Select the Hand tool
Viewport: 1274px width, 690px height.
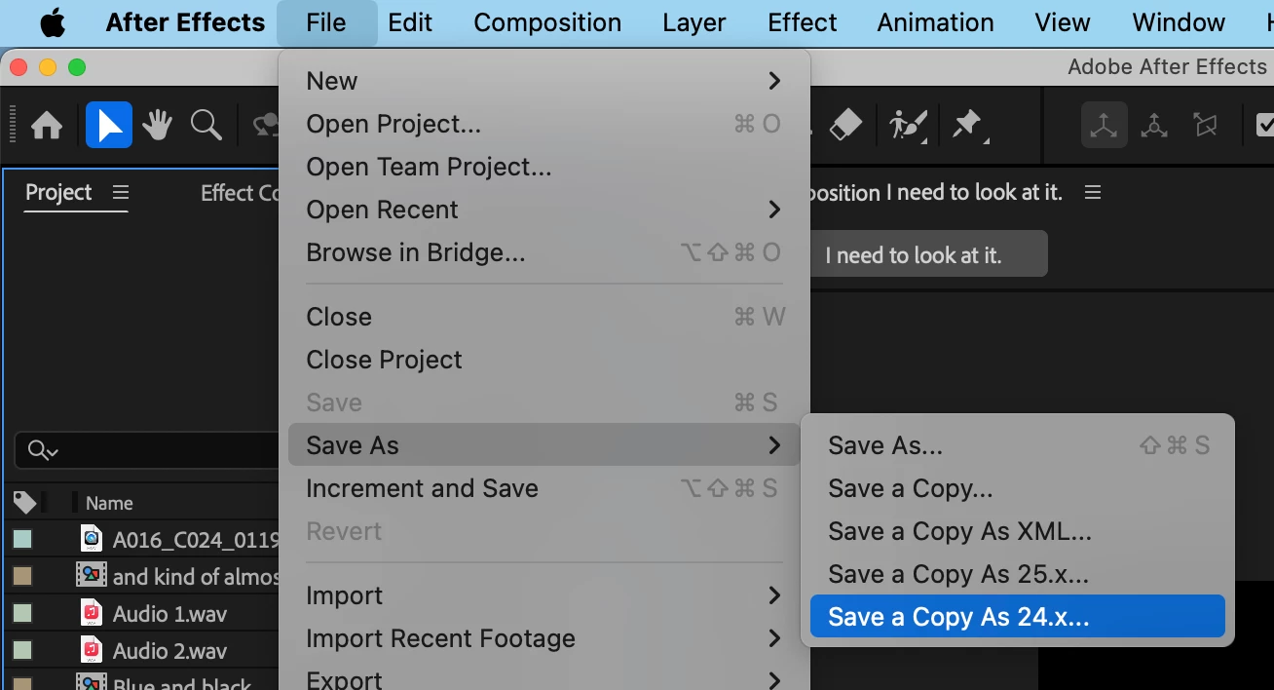coord(157,126)
